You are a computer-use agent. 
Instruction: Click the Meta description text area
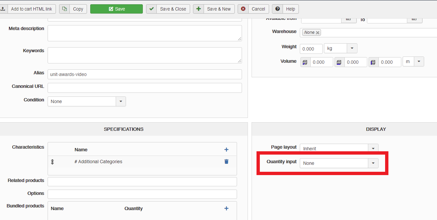(144, 33)
